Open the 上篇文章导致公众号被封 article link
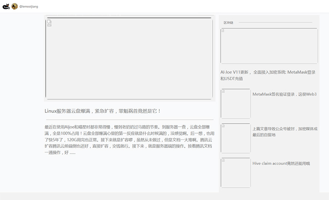The image size is (329, 200). (284, 132)
